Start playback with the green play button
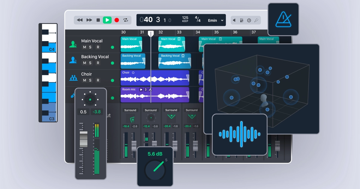Viewport: 360px width, 189px height. [x=107, y=20]
